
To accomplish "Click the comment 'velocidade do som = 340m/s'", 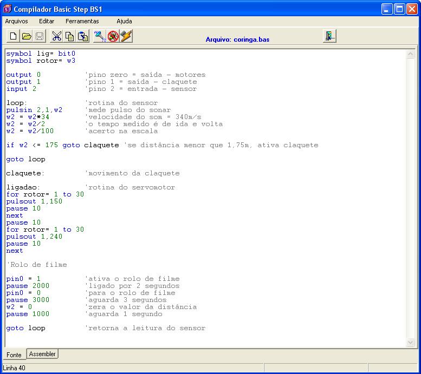I will pos(143,117).
